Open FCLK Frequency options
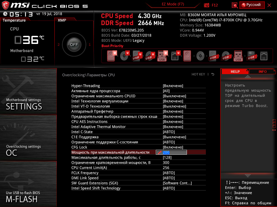277x207 pixels. [x=138, y=173]
